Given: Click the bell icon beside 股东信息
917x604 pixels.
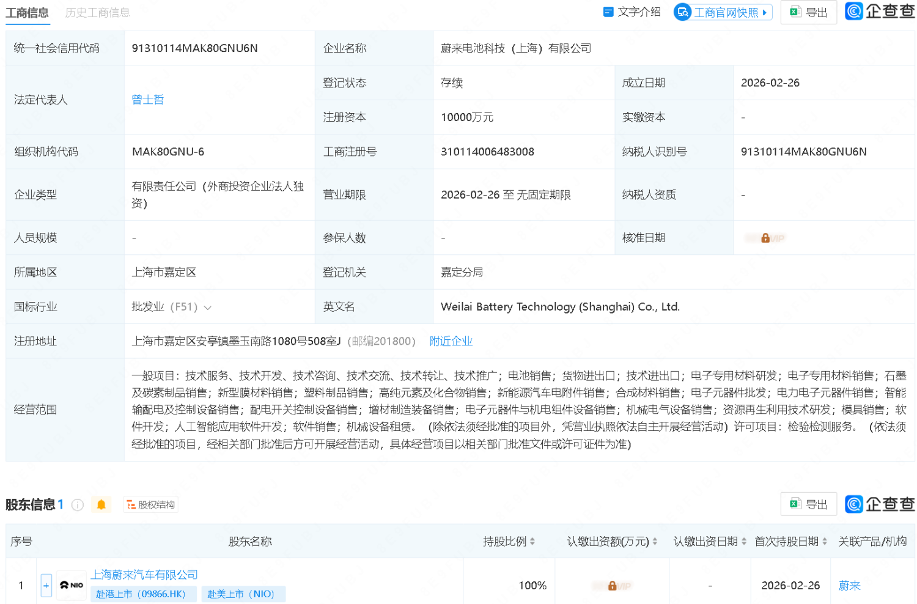Looking at the screenshot, I should point(101,504).
